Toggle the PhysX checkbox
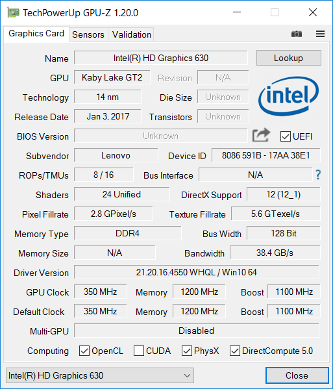The height and width of the screenshot is (389, 333). tap(187, 351)
